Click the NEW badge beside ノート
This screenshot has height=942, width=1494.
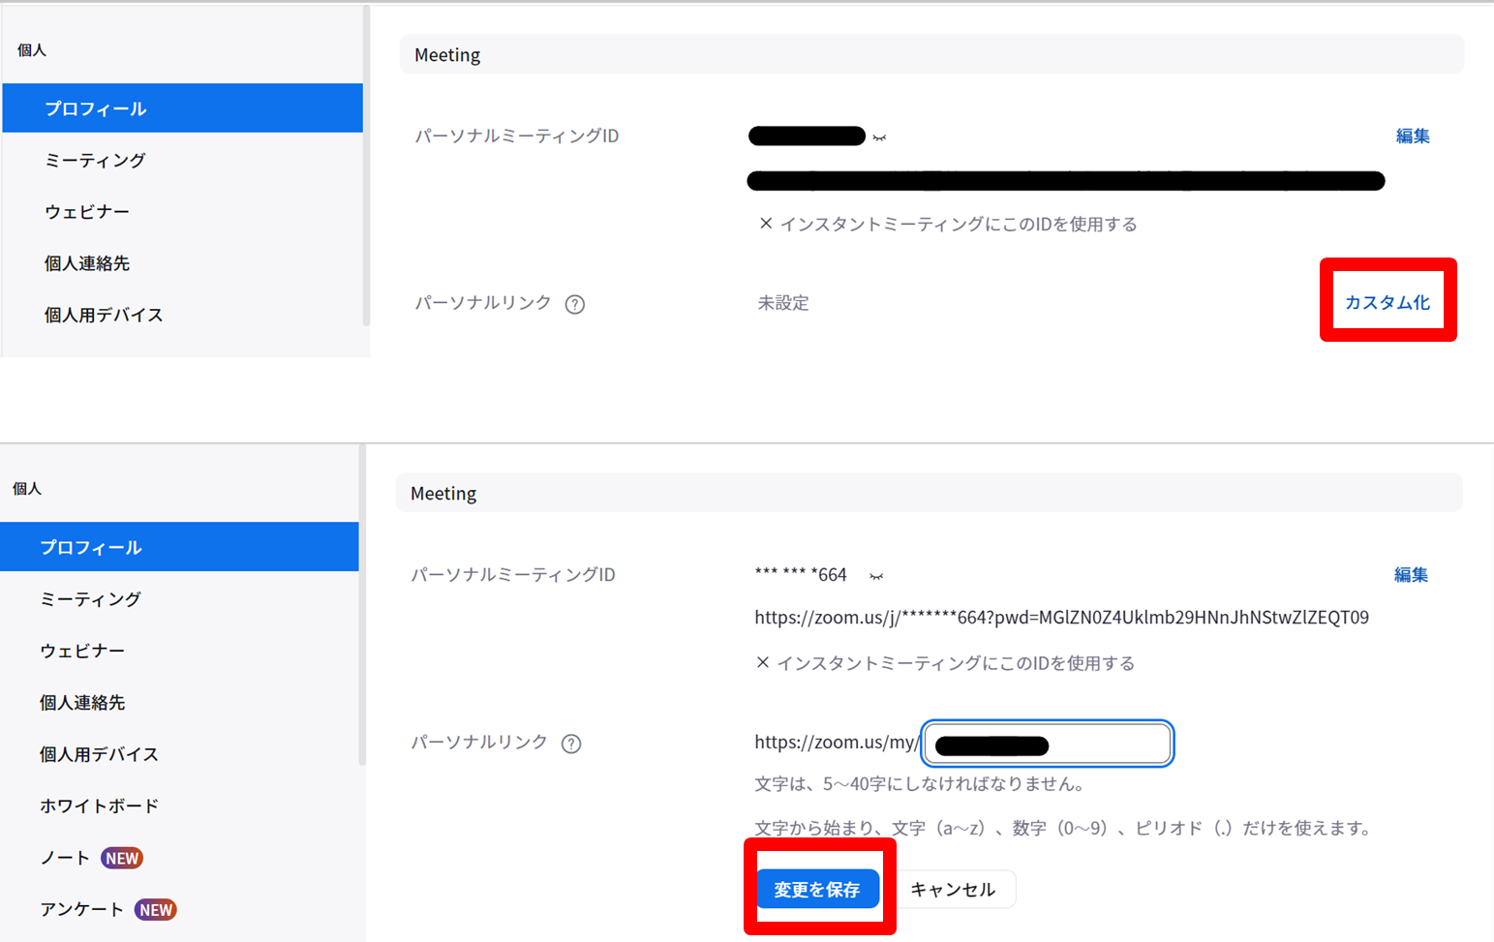[122, 858]
